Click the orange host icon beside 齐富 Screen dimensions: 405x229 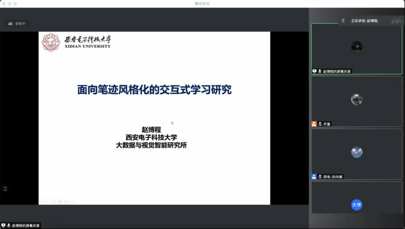click(x=314, y=124)
